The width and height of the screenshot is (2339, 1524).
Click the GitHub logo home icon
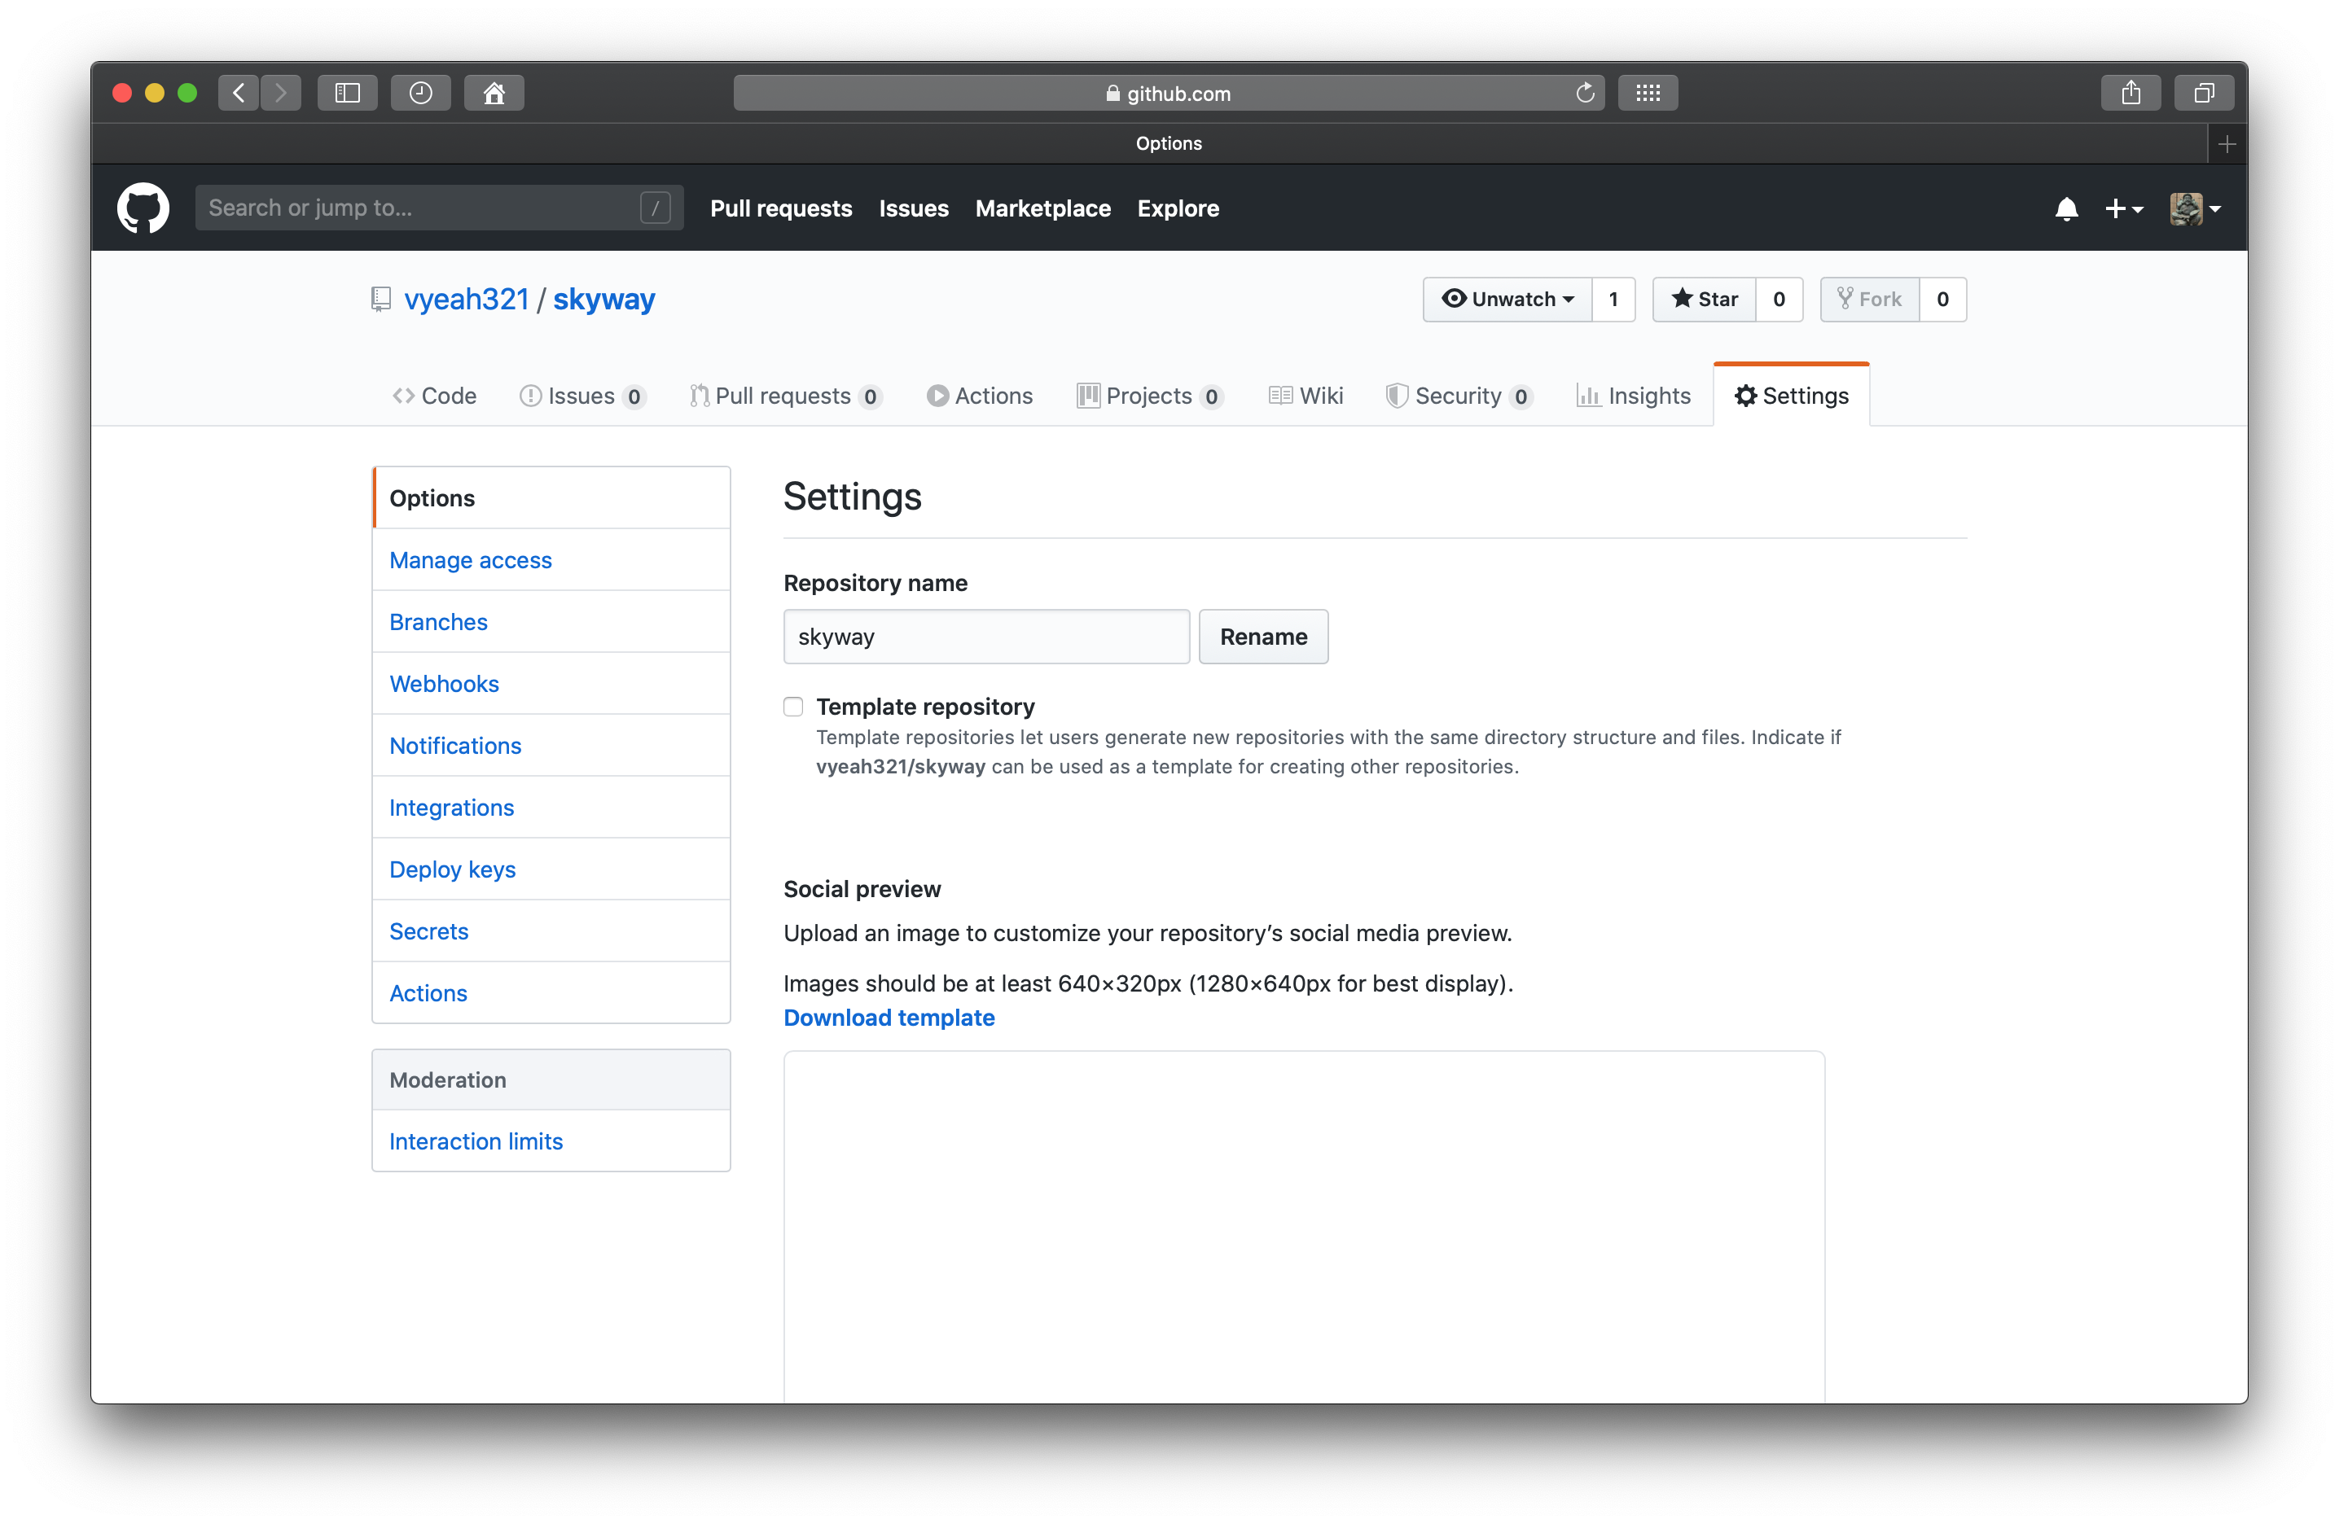point(145,208)
